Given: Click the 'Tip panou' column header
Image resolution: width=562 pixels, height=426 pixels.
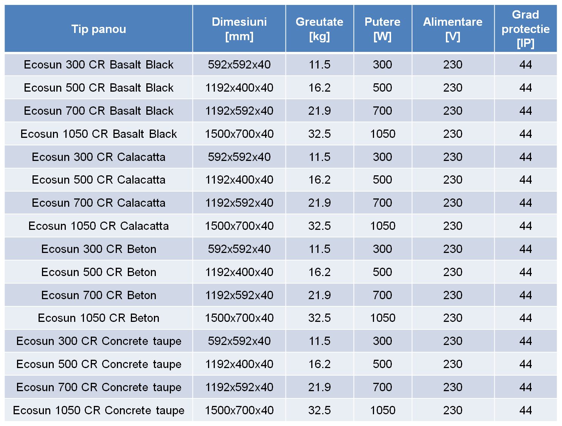Looking at the screenshot, I should click(x=98, y=29).
